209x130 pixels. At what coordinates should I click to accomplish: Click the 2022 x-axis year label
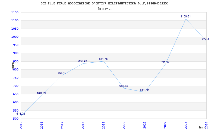click(x=165, y=125)
